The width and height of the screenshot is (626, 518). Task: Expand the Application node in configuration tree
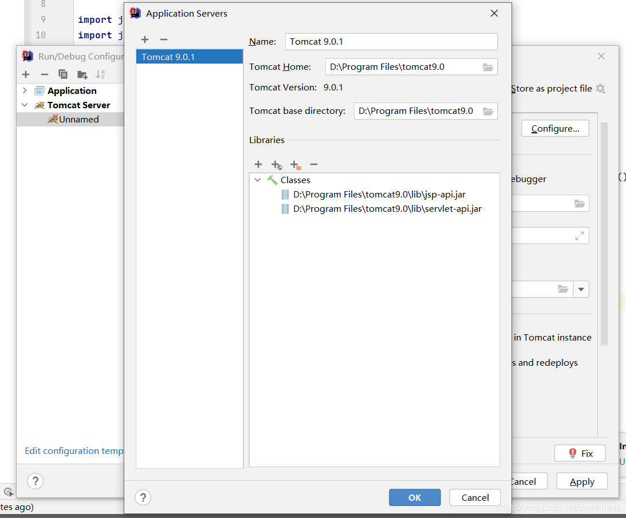[25, 90]
